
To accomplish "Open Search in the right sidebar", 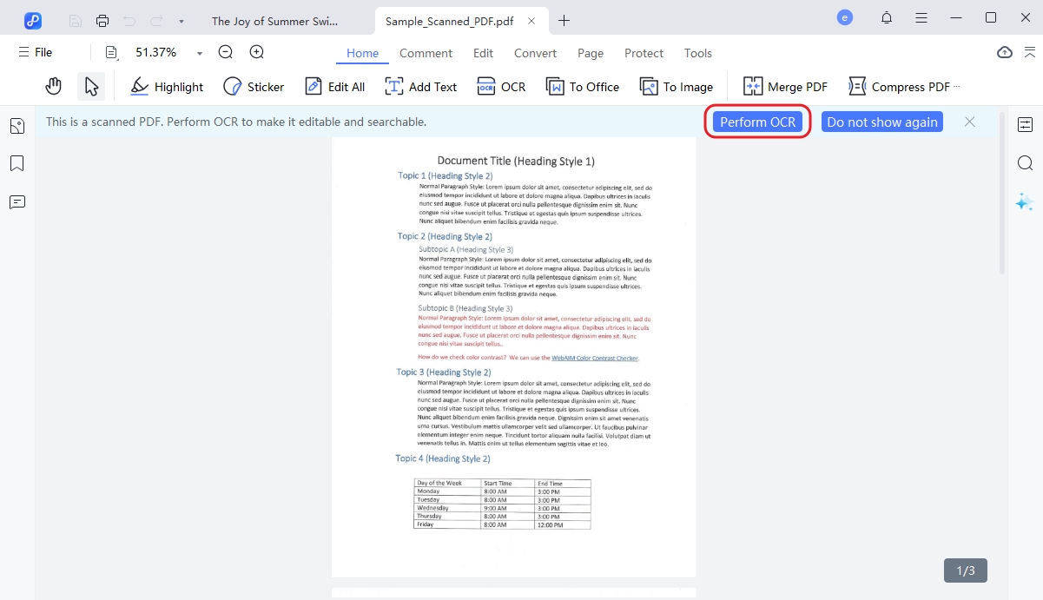I will coord(1026,162).
